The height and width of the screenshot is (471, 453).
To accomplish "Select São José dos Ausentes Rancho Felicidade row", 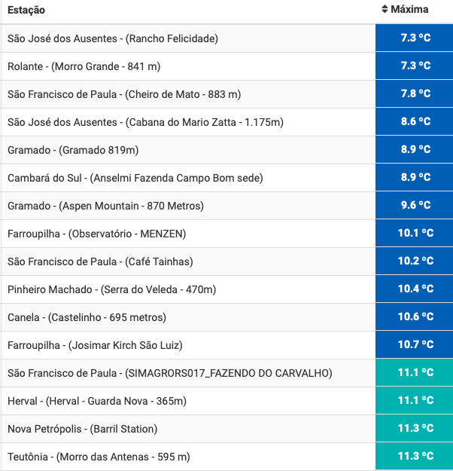I will click(x=226, y=38).
